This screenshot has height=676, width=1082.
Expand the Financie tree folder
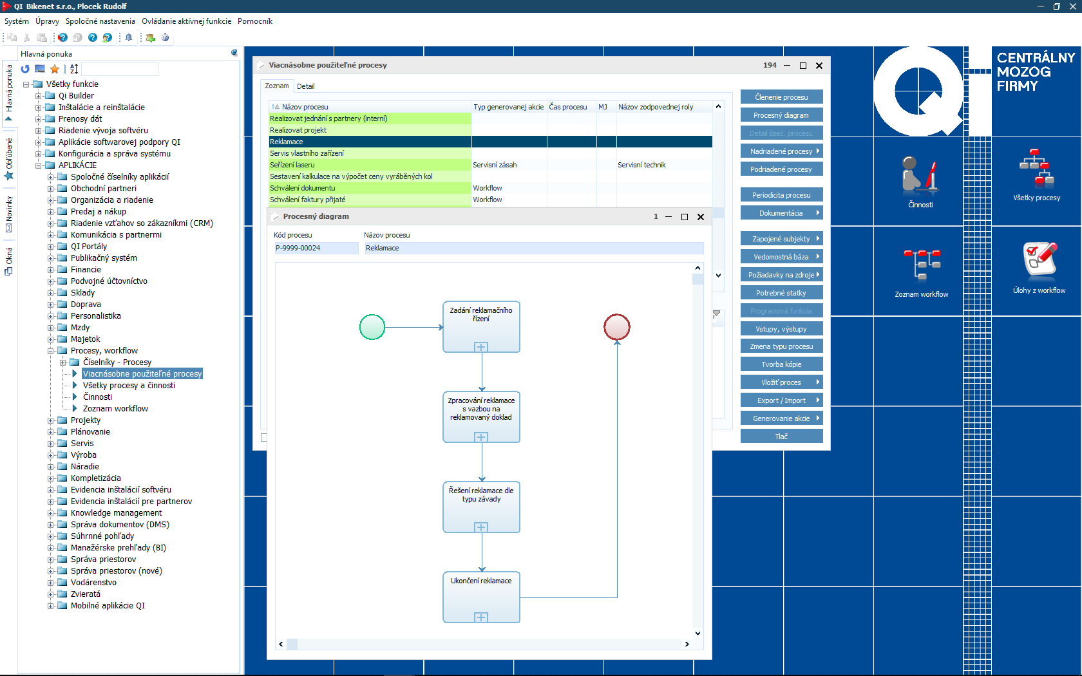[x=51, y=270]
